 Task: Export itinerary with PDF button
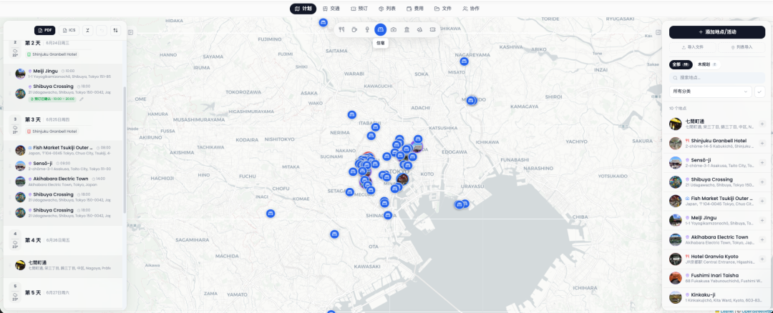point(45,31)
